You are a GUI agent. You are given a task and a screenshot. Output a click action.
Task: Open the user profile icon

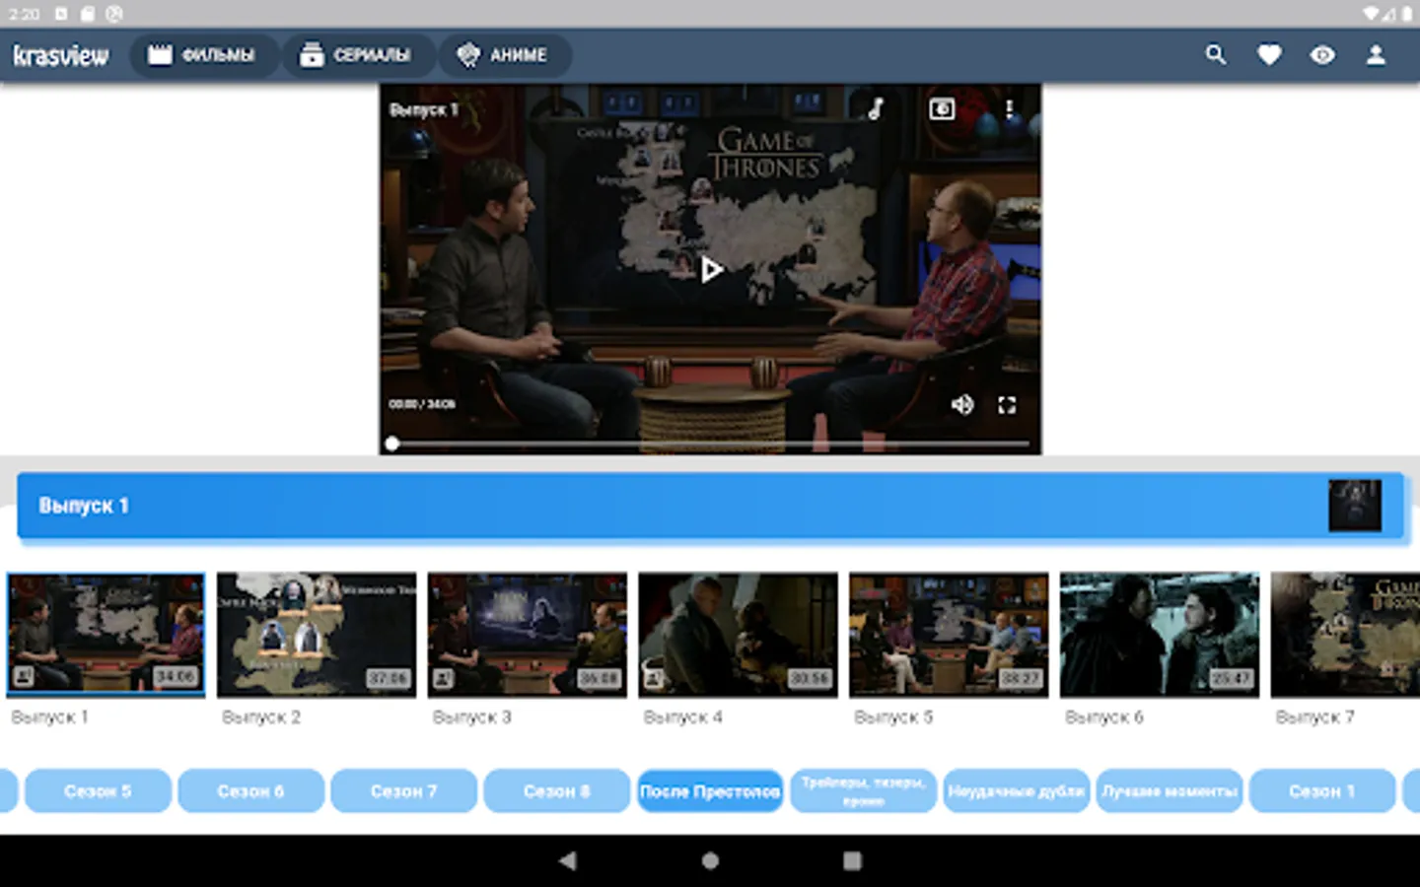point(1376,55)
